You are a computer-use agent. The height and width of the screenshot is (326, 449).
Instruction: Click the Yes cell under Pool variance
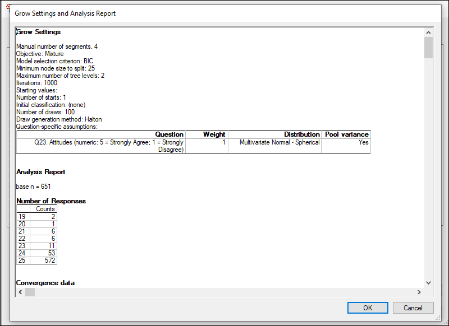click(x=346, y=142)
